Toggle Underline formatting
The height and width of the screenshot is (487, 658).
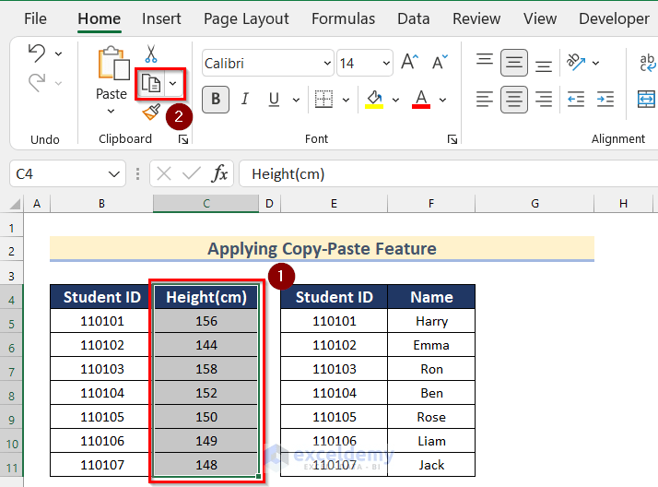(x=274, y=100)
